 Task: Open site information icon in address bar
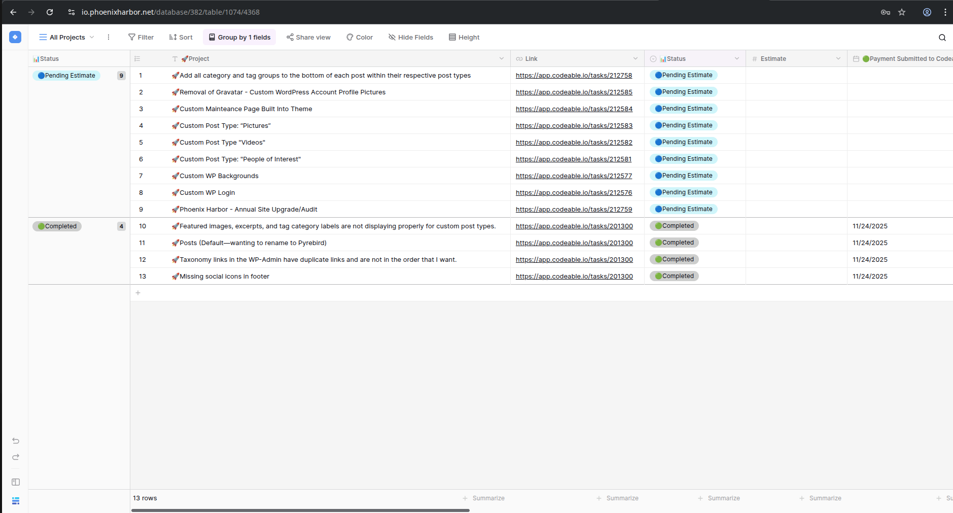coord(72,12)
